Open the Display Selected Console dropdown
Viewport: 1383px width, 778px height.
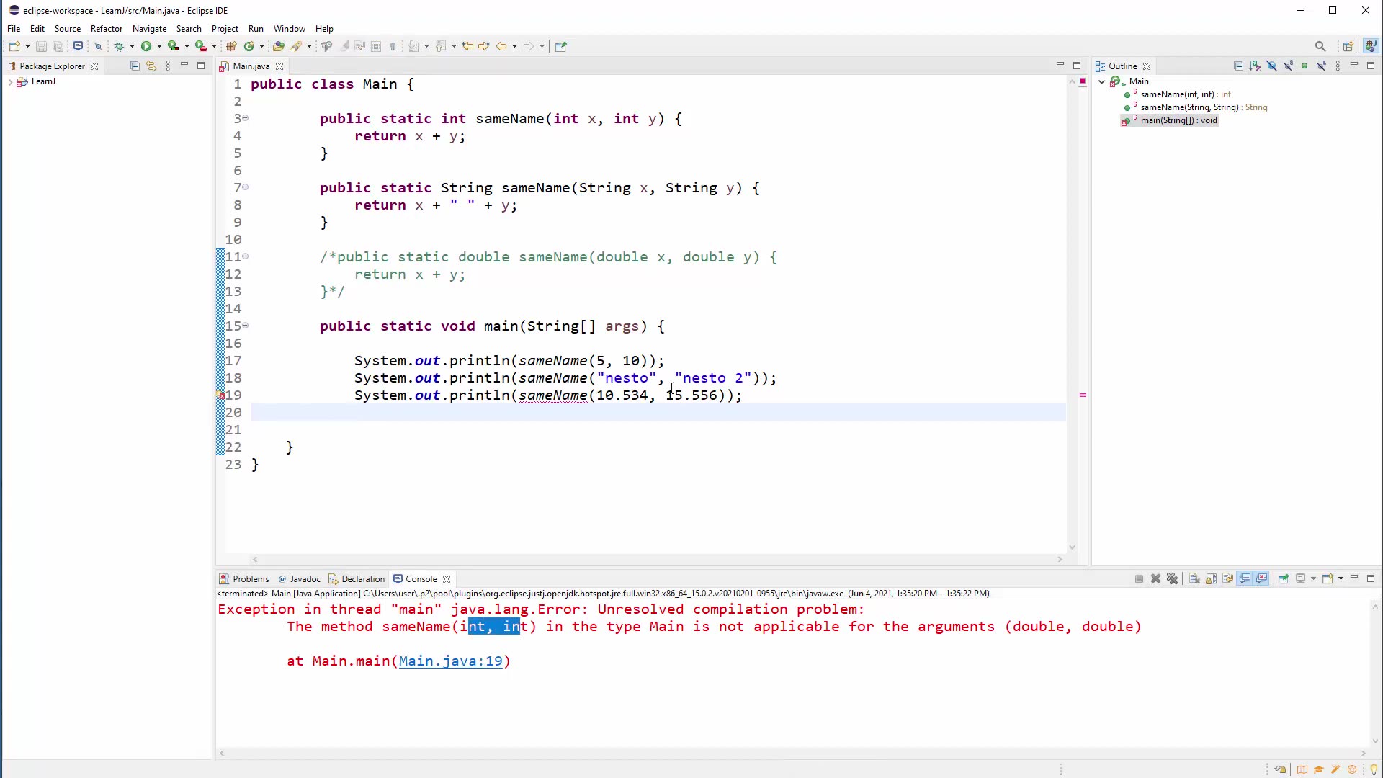[x=1312, y=578]
